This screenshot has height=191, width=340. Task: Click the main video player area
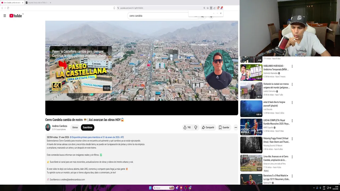point(142,68)
